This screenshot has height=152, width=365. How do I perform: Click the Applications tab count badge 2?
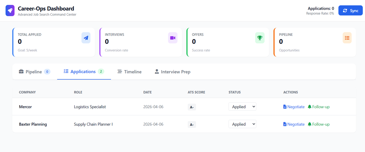point(101,72)
